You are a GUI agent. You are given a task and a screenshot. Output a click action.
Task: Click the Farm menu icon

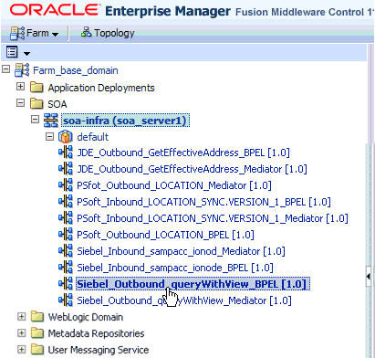click(16, 33)
